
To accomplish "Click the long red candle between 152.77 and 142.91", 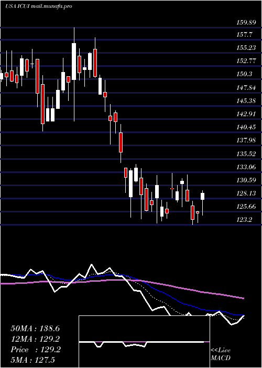I will point(42,104).
